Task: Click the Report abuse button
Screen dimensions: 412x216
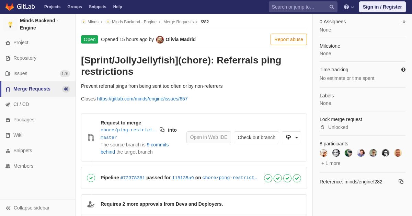Action: click(x=289, y=39)
